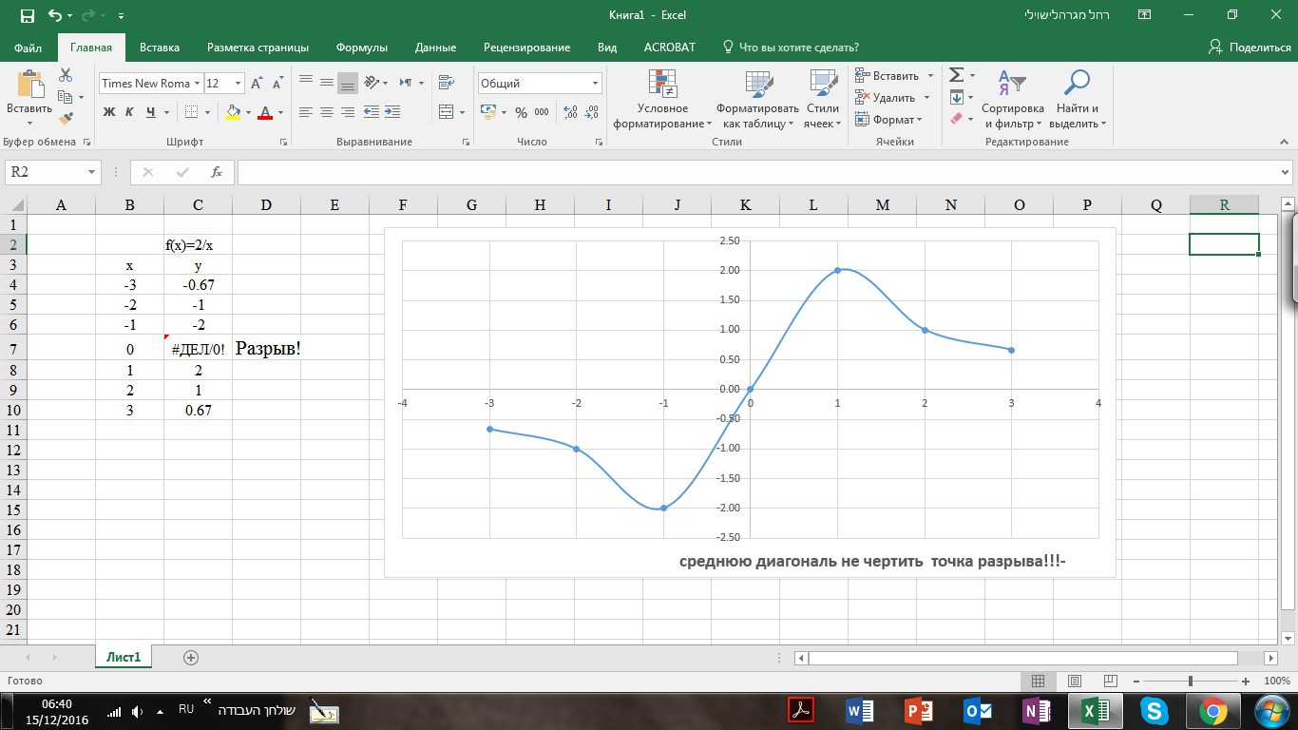This screenshot has width=1298, height=730.
Task: Click Условное форматирование button
Action: tap(662, 100)
